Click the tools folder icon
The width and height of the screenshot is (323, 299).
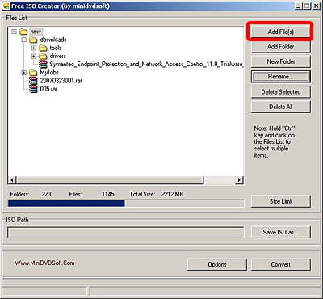click(x=43, y=48)
